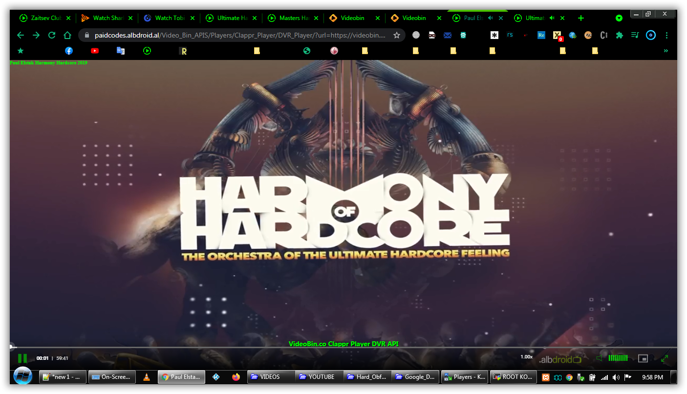Screen dimensions: 687x394
Task: Open the system volume tray icon
Action: tap(616, 377)
